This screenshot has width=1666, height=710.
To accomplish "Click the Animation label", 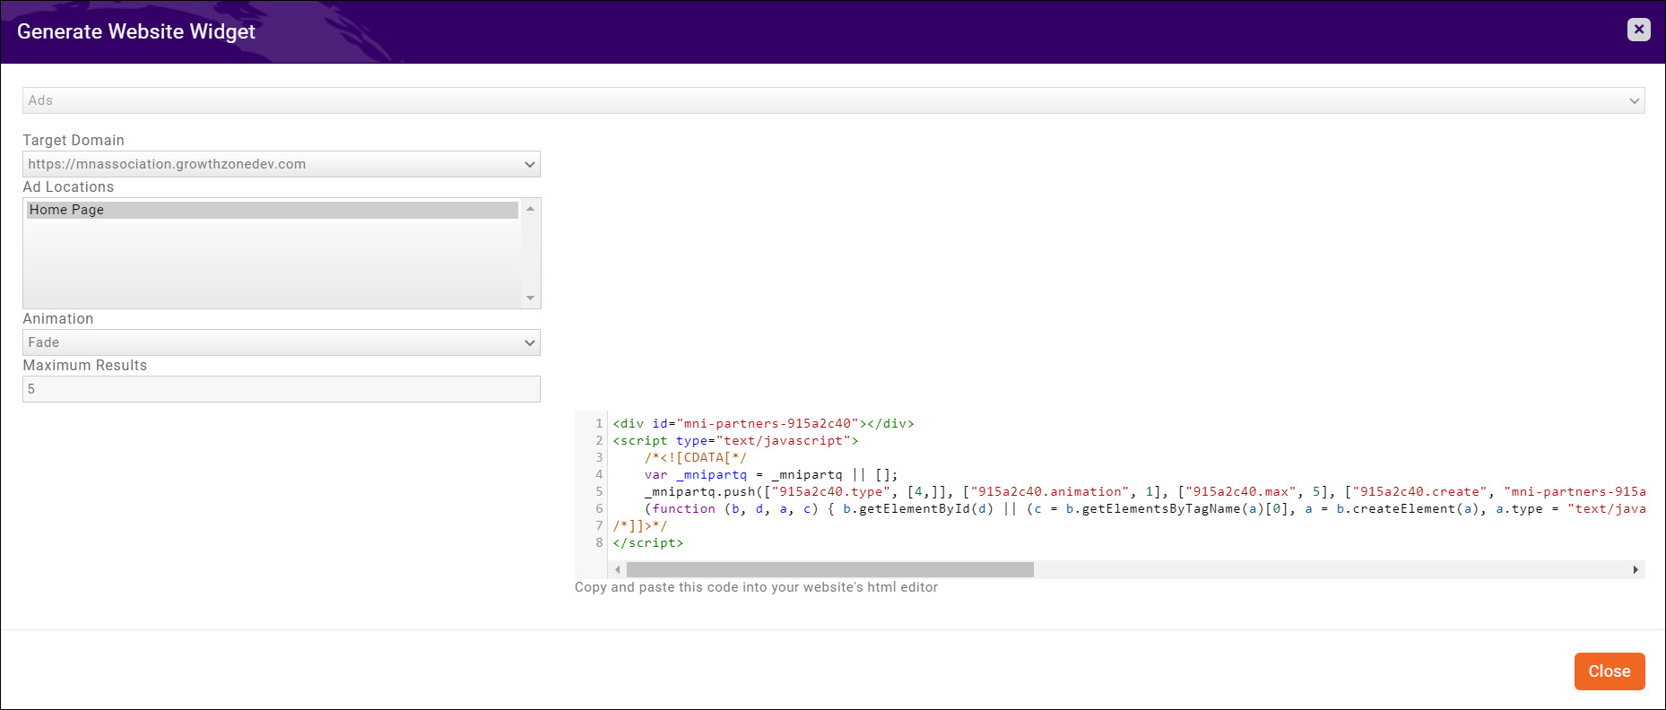I will [x=58, y=318].
